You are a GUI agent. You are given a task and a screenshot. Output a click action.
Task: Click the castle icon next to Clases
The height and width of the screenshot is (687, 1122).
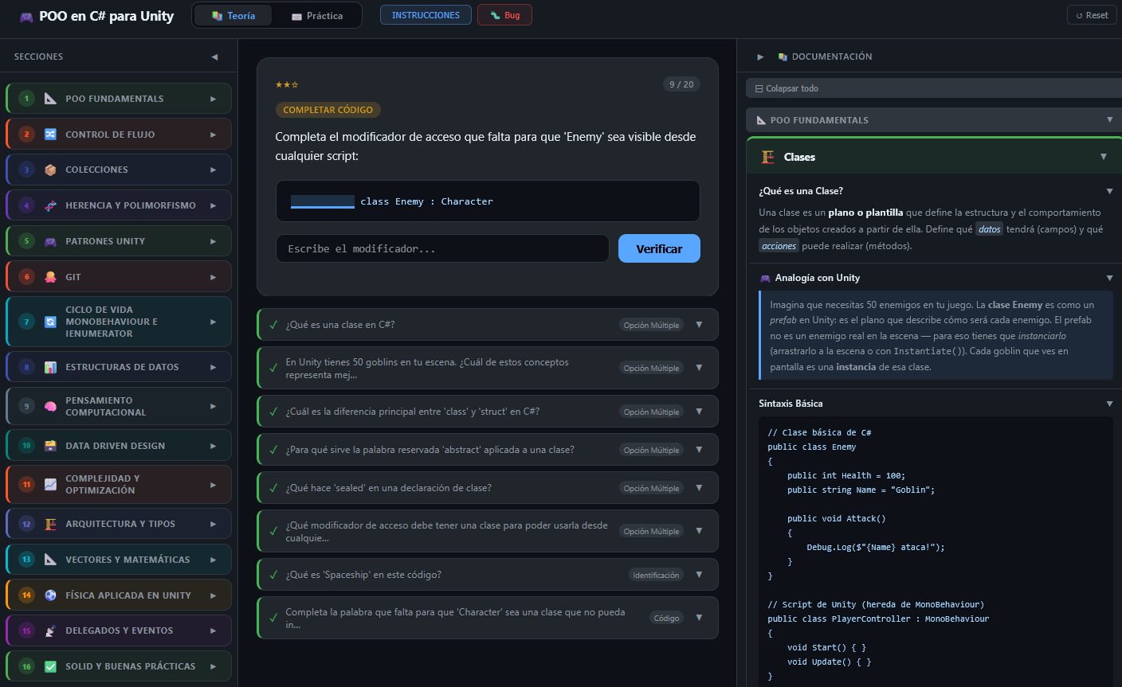(767, 157)
